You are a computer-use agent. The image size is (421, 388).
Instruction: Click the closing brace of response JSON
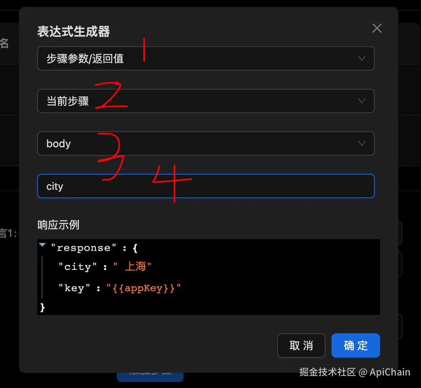pyautogui.click(x=42, y=307)
